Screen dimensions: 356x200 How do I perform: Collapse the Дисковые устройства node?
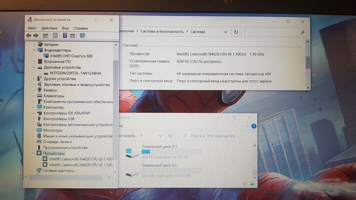(x=34, y=67)
